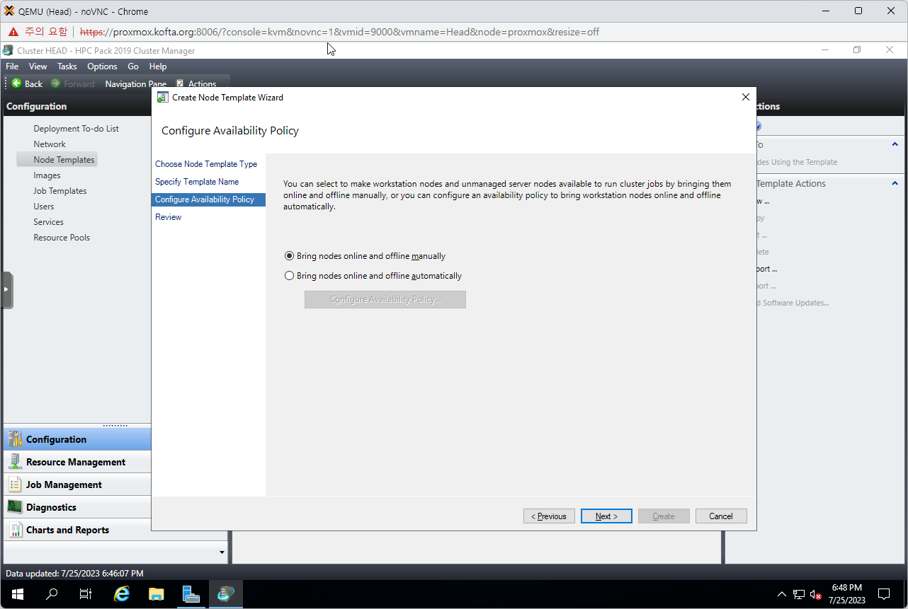Image resolution: width=908 pixels, height=609 pixels.
Task: Open Internet Explorer from the taskbar
Action: point(122,594)
